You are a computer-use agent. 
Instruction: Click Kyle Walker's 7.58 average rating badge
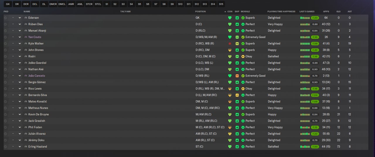pos(315,44)
